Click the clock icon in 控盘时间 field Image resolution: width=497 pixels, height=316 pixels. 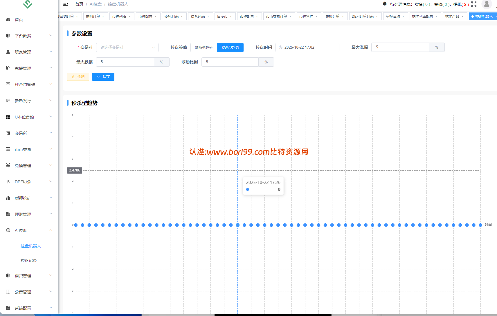pos(280,47)
